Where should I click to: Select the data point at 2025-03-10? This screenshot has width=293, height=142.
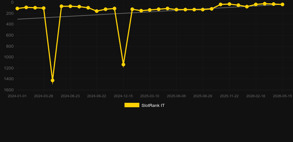pyautogui.click(x=150, y=10)
